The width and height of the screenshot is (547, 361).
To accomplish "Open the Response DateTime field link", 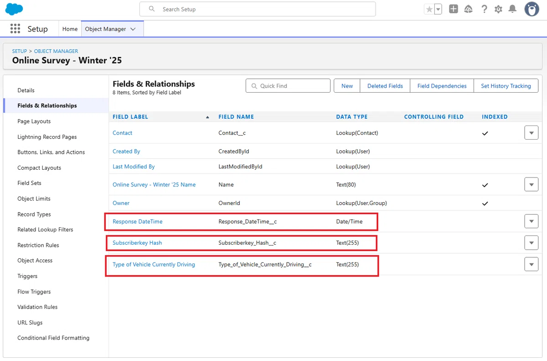I will (138, 221).
